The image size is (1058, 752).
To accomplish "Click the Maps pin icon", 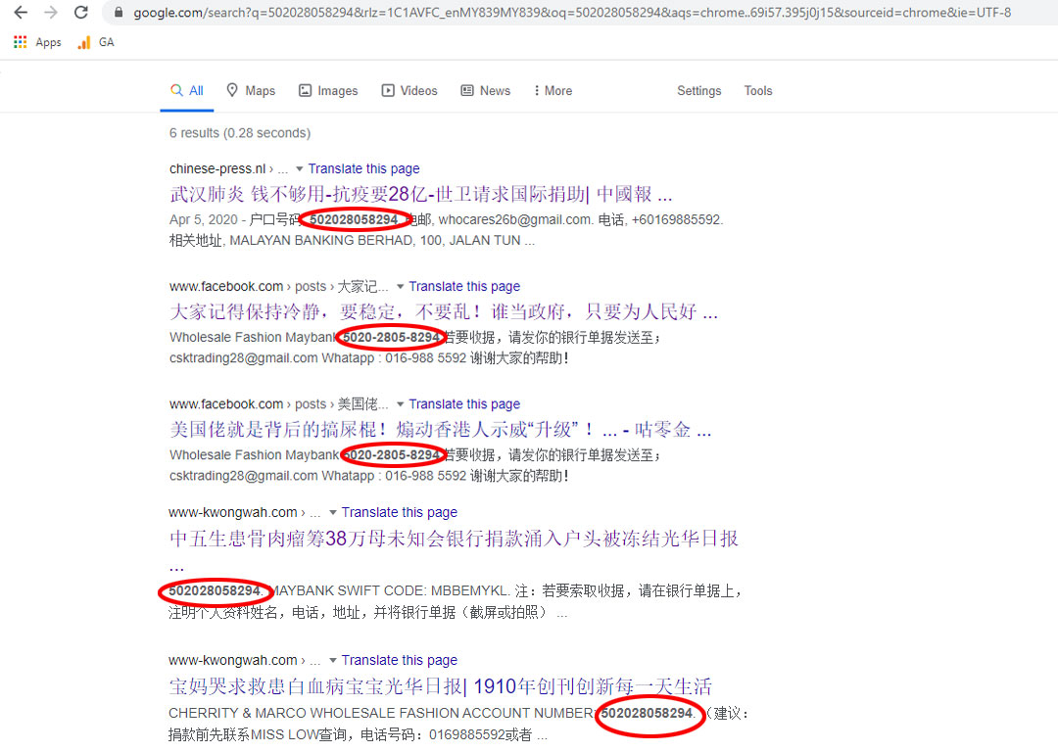I will pyautogui.click(x=232, y=90).
